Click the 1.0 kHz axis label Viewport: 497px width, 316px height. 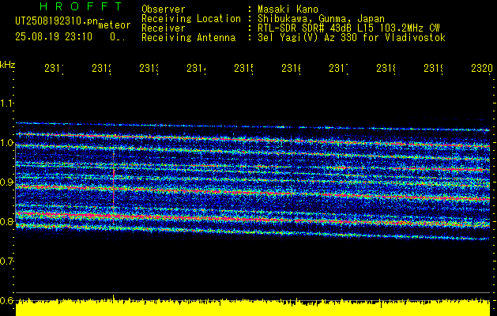pos(7,143)
